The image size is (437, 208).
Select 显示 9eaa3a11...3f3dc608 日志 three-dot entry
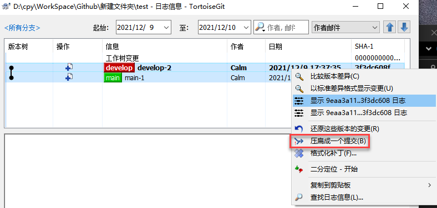(x=364, y=113)
